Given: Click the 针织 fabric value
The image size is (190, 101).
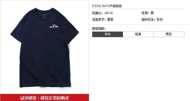Looking at the screenshot, I should pos(160,19).
